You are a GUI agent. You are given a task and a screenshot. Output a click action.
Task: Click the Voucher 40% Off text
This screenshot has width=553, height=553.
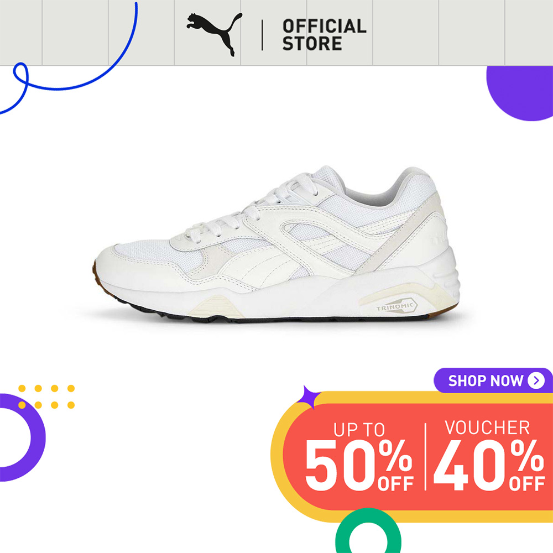point(489,456)
